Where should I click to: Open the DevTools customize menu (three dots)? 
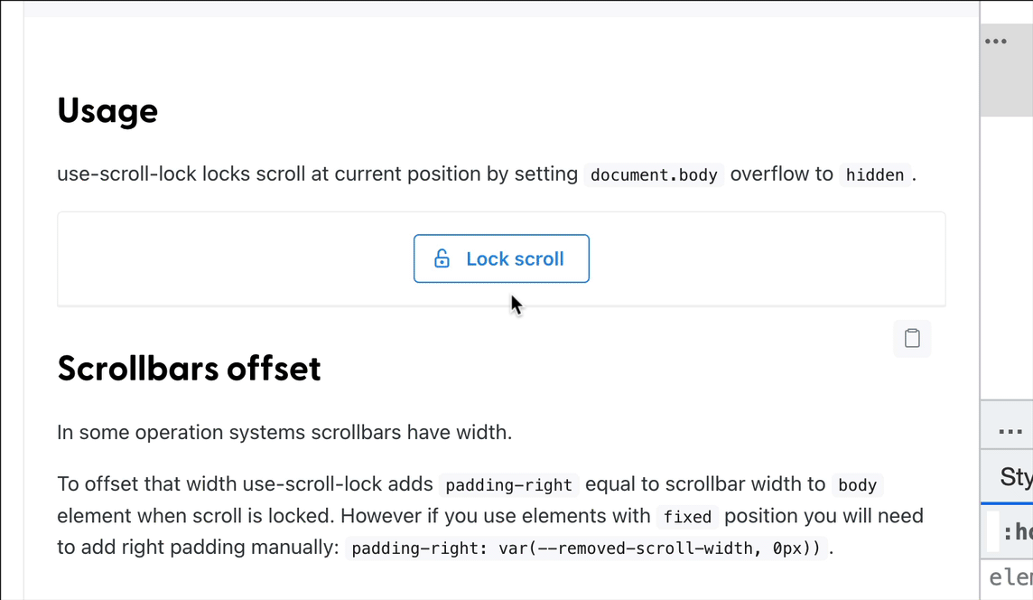(996, 41)
